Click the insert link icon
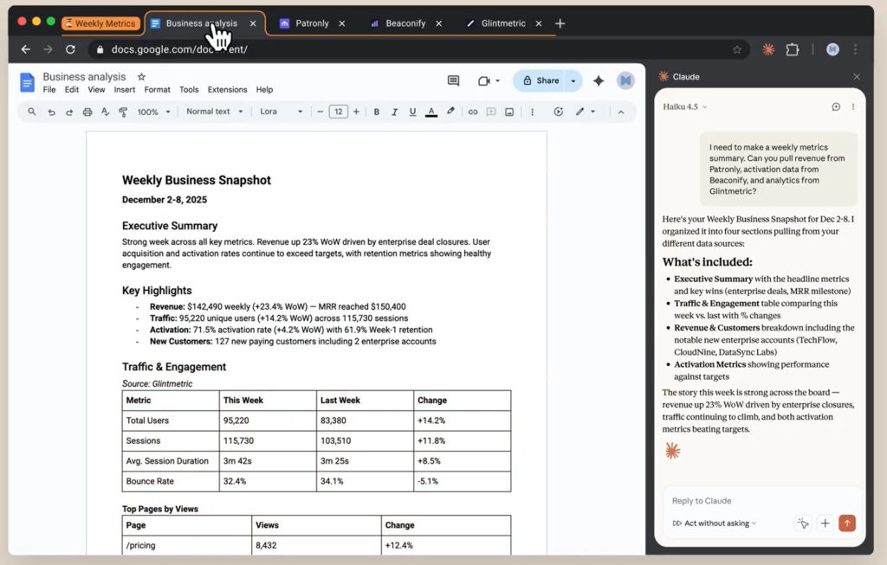The height and width of the screenshot is (565, 887). click(x=472, y=112)
